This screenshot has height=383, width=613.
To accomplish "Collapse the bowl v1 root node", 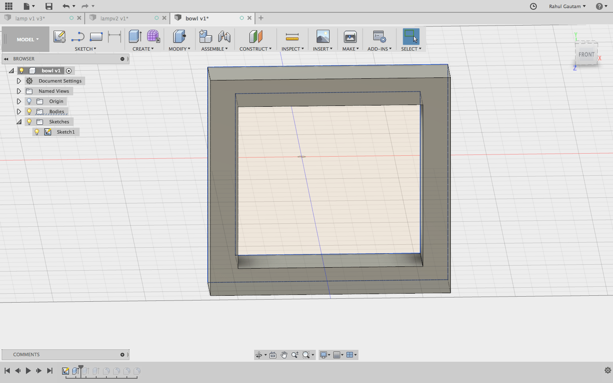I will [11, 71].
